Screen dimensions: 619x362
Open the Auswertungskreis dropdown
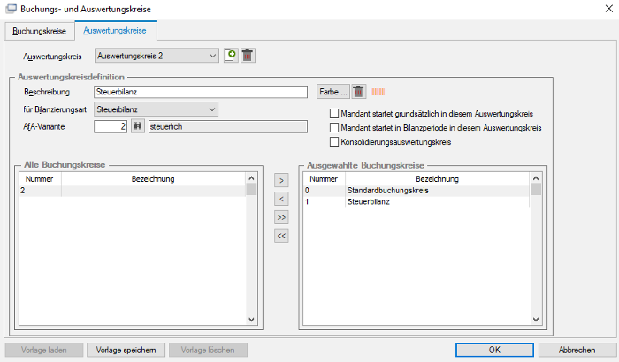(x=157, y=56)
